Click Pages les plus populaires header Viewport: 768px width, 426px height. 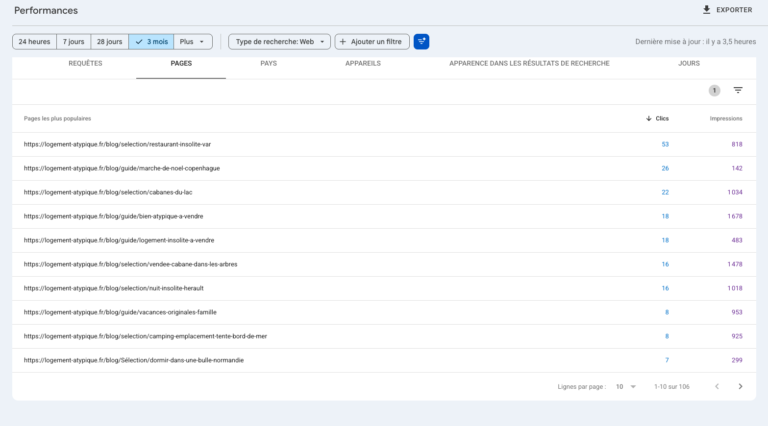point(57,118)
